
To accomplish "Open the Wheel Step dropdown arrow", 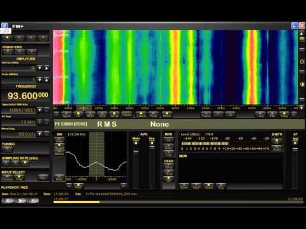I will coord(40,134).
